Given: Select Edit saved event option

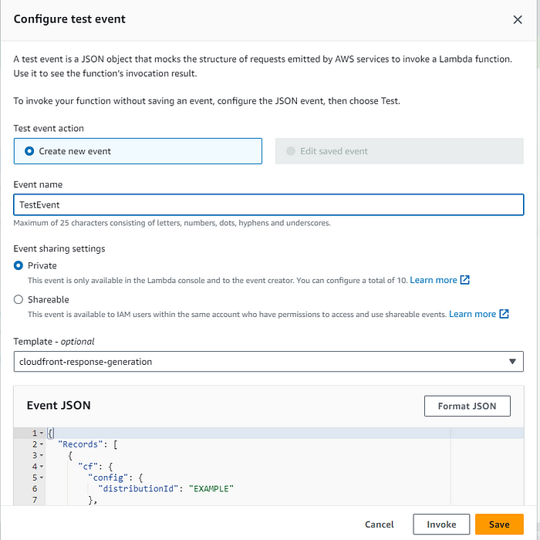Looking at the screenshot, I should [399, 151].
